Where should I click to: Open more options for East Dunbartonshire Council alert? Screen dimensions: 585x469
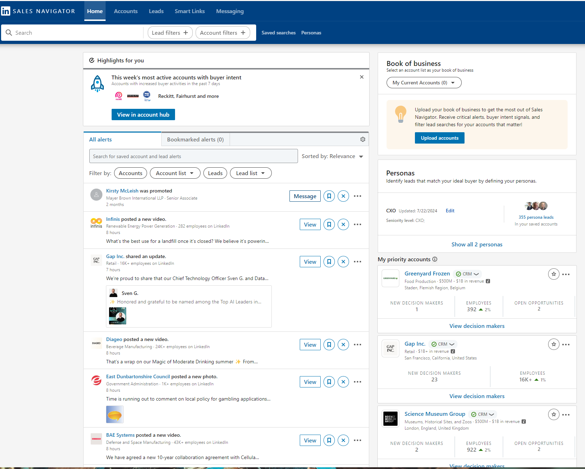point(358,382)
